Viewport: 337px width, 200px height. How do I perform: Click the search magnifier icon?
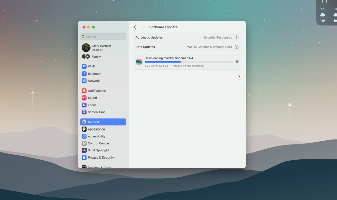[83, 37]
